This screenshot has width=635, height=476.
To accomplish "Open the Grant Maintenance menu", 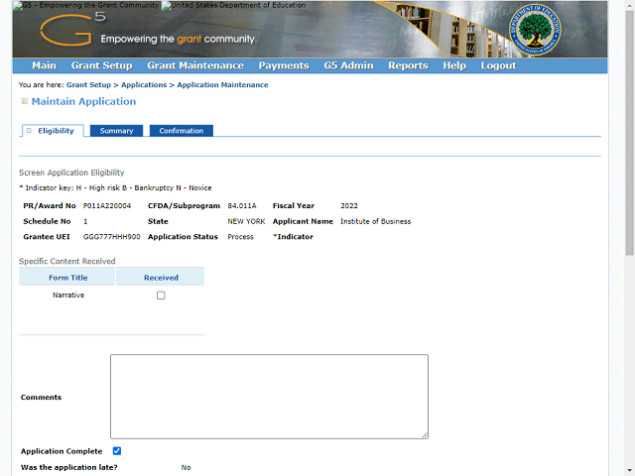I will (x=195, y=65).
